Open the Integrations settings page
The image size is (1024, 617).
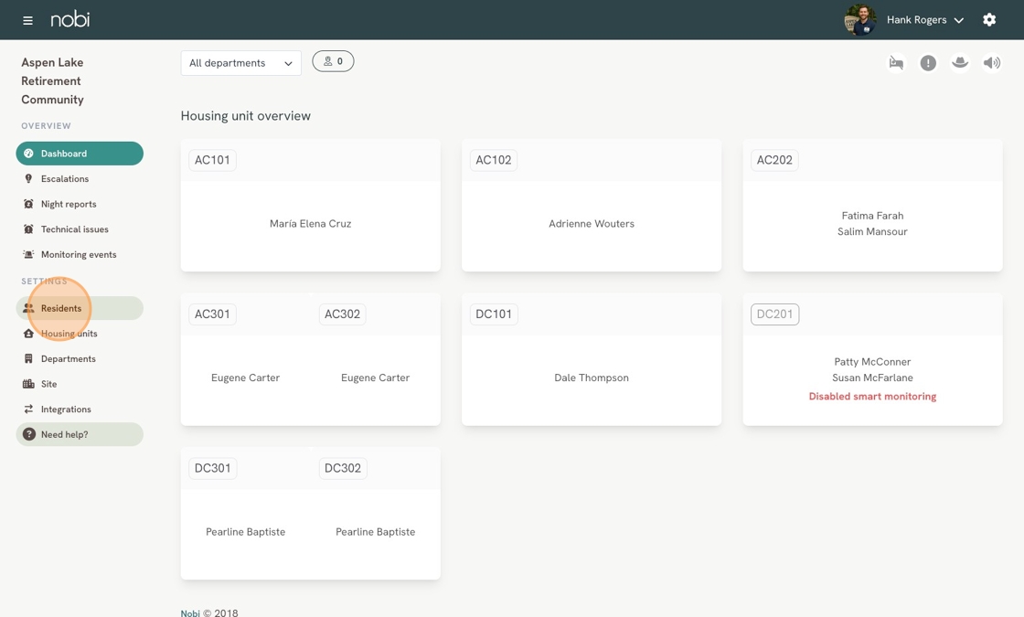(x=66, y=410)
